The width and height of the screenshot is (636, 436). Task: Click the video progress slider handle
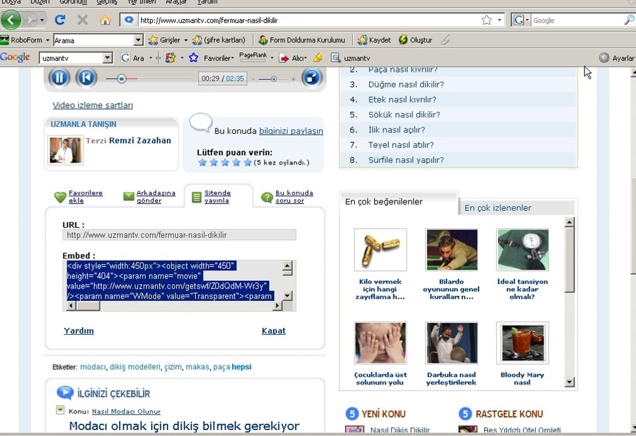click(x=121, y=79)
